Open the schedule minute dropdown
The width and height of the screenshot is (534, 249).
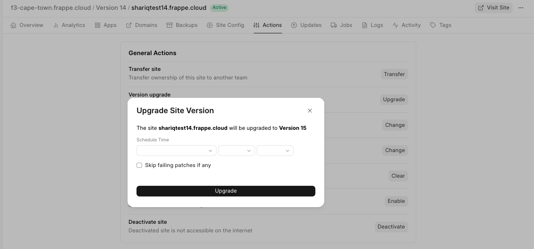(x=275, y=151)
